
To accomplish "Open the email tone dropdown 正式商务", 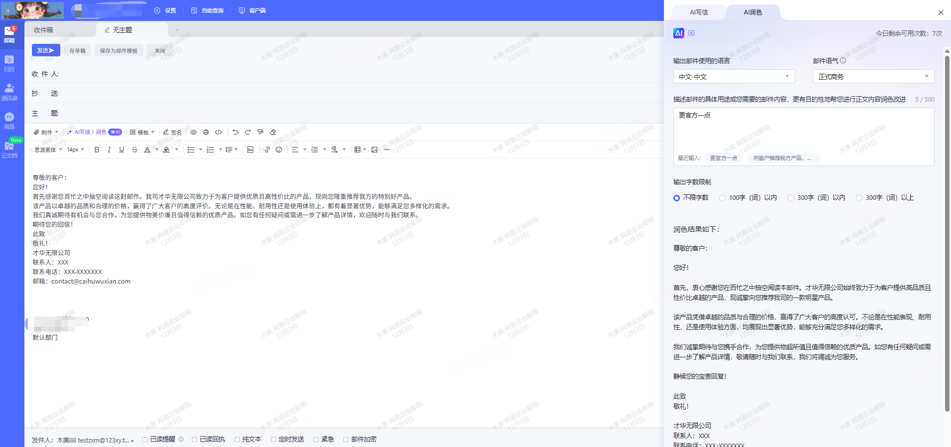I will tap(873, 76).
